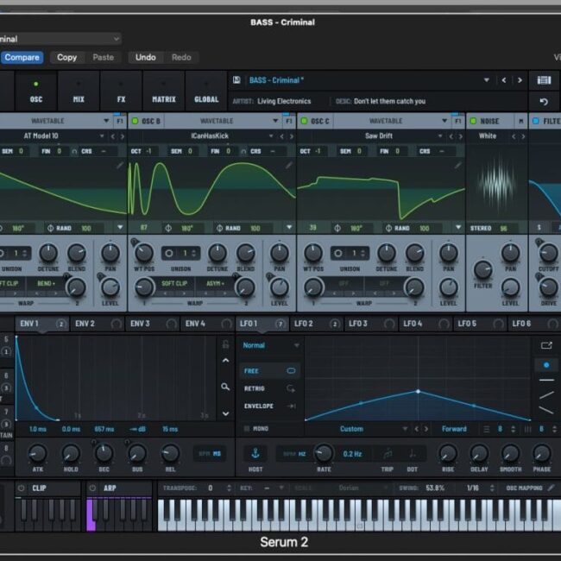
Task: Disable the Noise oscillator power button
Action: (x=473, y=122)
